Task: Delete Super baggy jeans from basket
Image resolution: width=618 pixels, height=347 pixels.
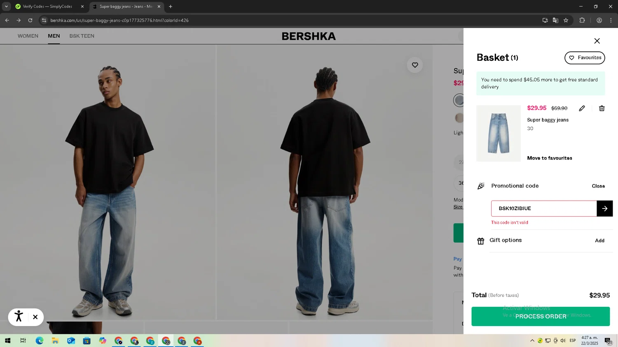Action: (x=602, y=108)
